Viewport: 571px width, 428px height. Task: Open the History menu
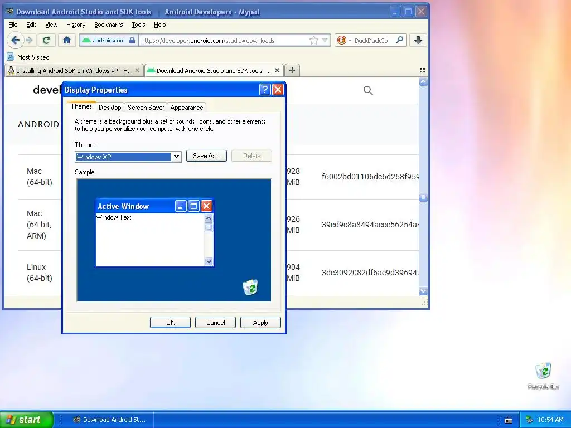76,25
